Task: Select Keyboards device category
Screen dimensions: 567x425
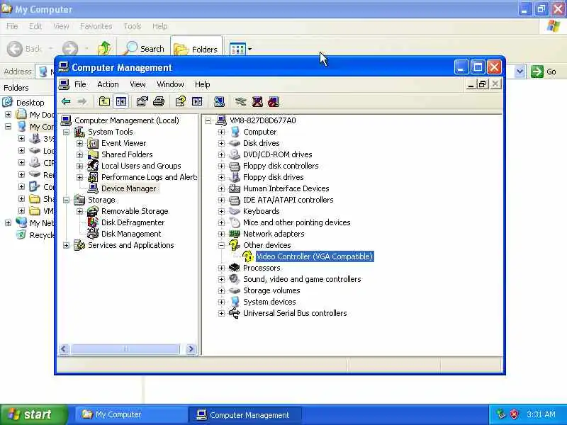Action: [x=261, y=211]
